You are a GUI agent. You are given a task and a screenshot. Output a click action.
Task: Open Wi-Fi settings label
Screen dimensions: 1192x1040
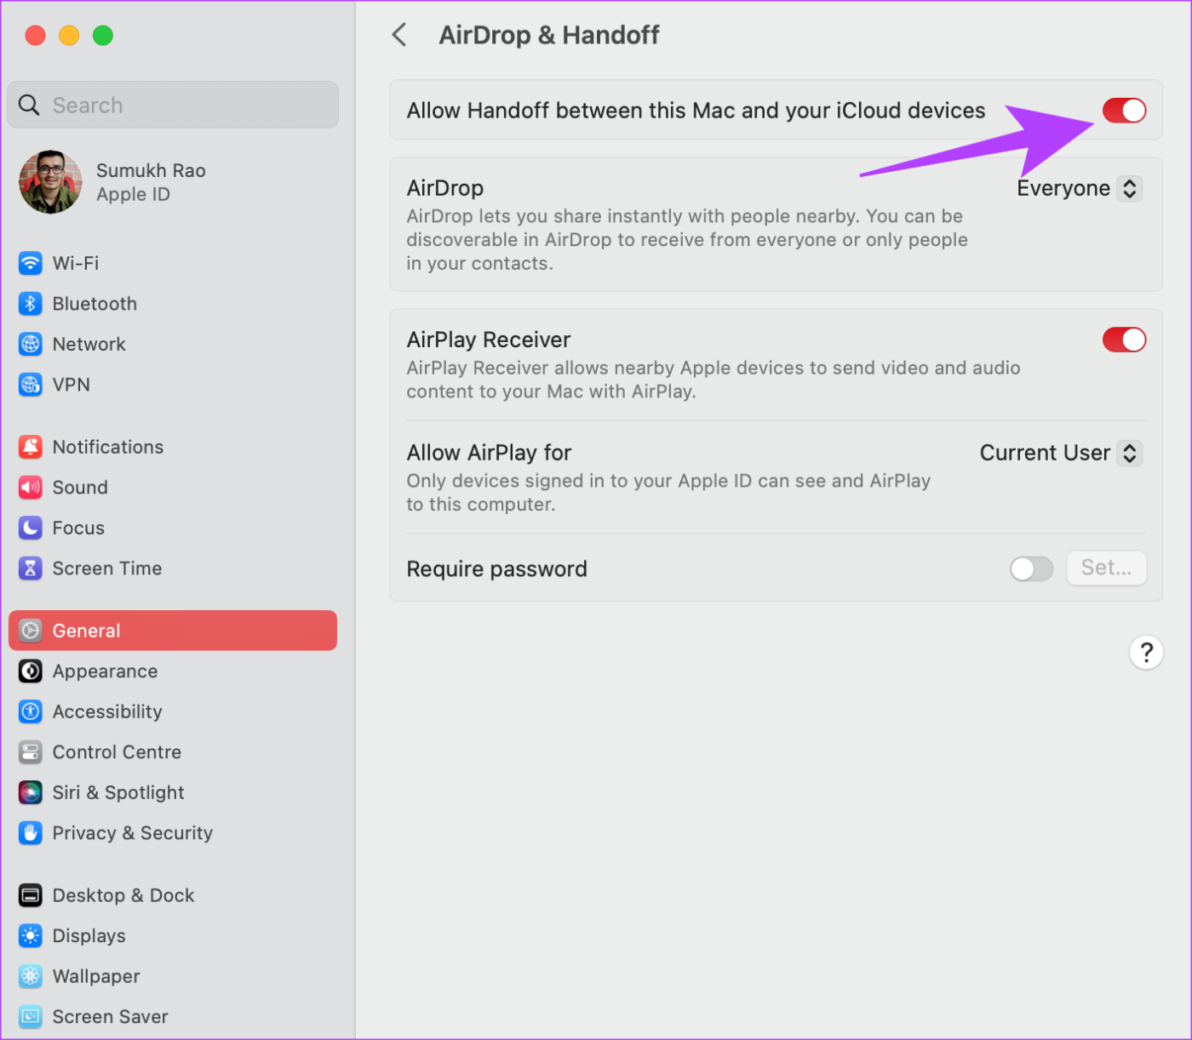(x=76, y=263)
